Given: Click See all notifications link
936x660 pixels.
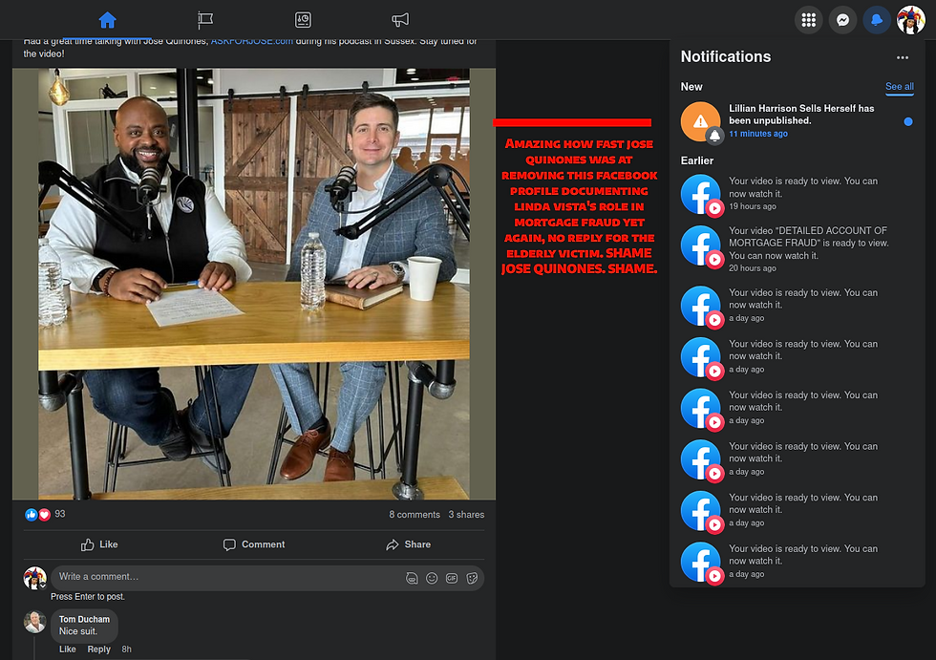Looking at the screenshot, I should pyautogui.click(x=899, y=87).
